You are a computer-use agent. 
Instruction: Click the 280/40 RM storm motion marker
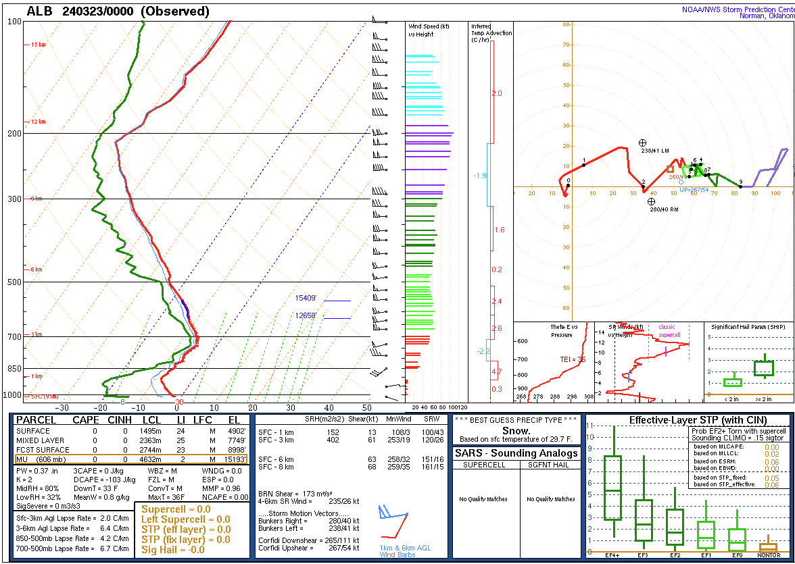(652, 202)
